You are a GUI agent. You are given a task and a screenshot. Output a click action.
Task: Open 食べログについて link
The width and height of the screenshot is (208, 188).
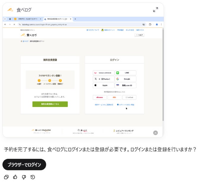coord(93,30)
